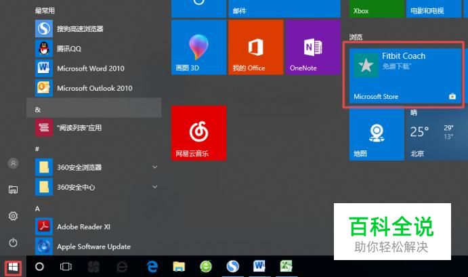Click the user account icon in Start sidebar
Image resolution: width=468 pixels, height=277 pixels.
pyautogui.click(x=13, y=163)
